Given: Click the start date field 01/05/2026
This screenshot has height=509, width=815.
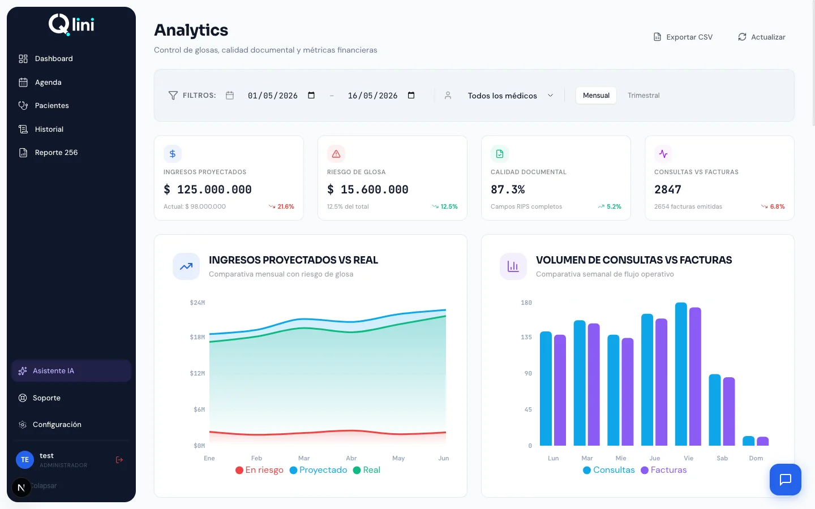Looking at the screenshot, I should point(281,96).
